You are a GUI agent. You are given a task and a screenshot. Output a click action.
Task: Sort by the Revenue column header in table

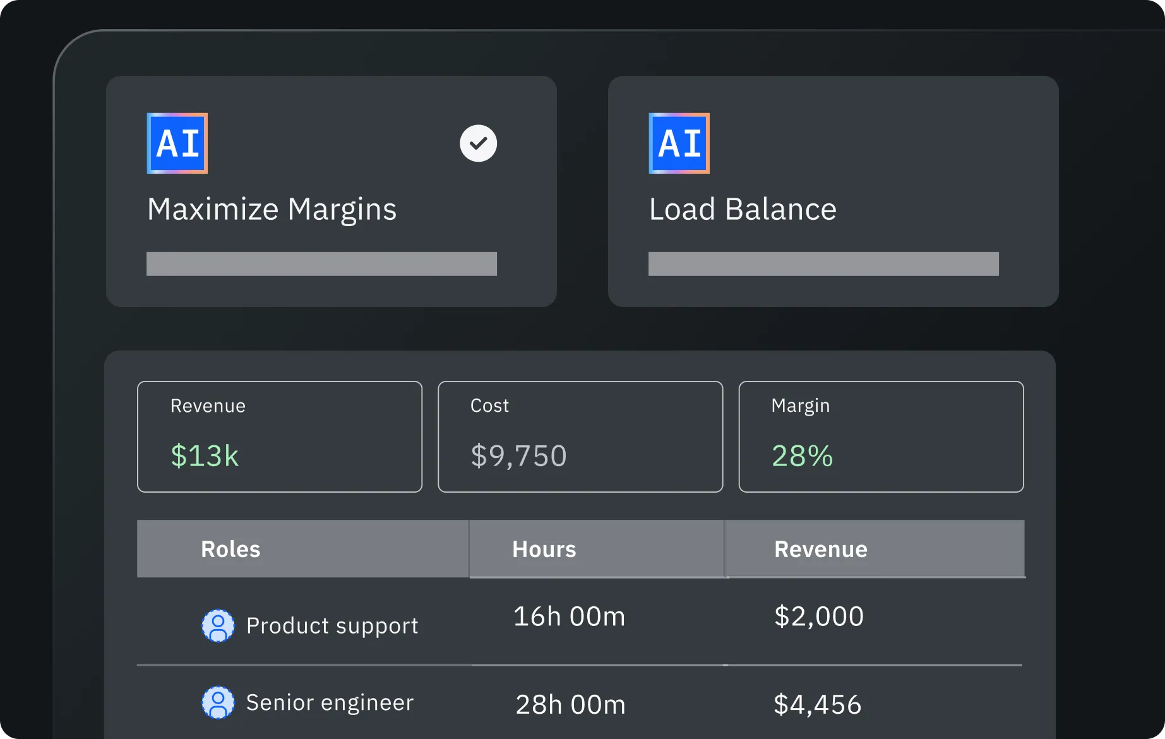pyautogui.click(x=875, y=549)
